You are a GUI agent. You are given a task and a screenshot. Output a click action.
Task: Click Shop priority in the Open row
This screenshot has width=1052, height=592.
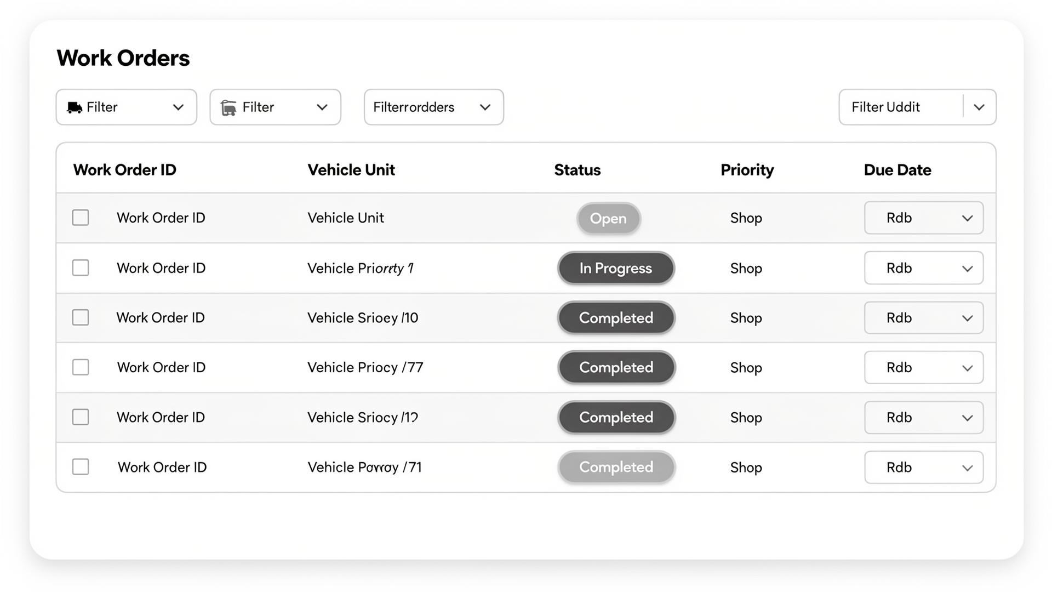point(746,218)
